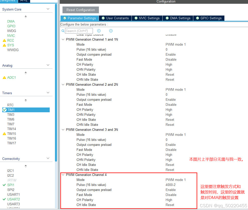Click the search magnifier icon
This screenshot has width=248, height=210.
pyautogui.click(x=63, y=31)
